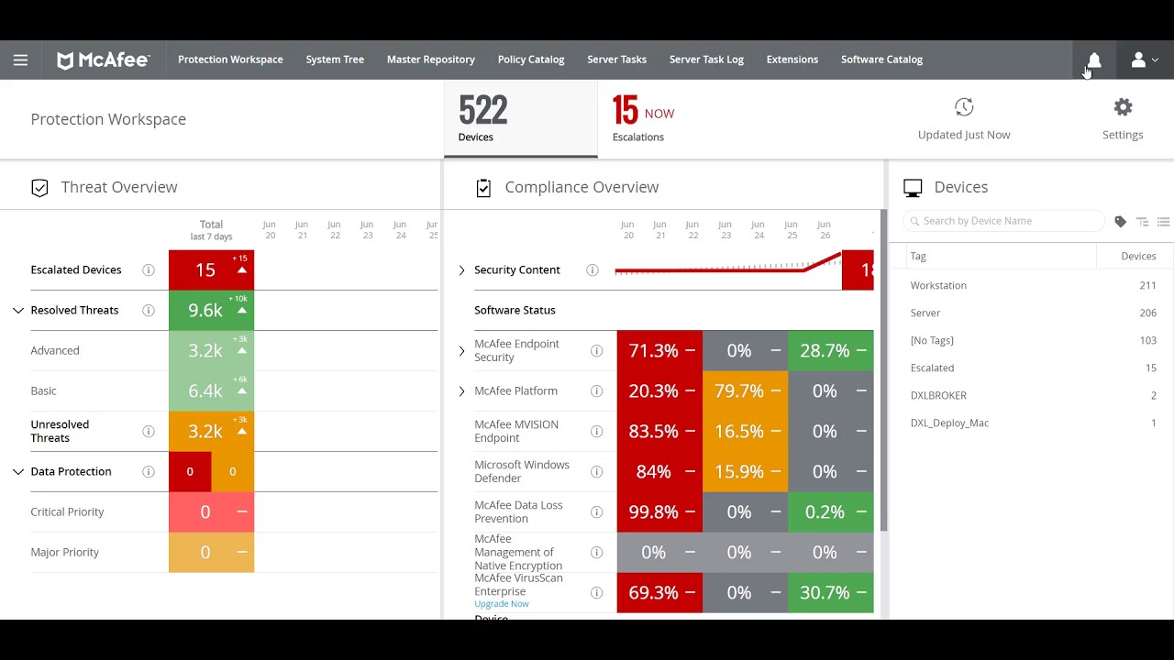The width and height of the screenshot is (1174, 660).
Task: Open Software Catalog menu item
Action: click(x=881, y=60)
